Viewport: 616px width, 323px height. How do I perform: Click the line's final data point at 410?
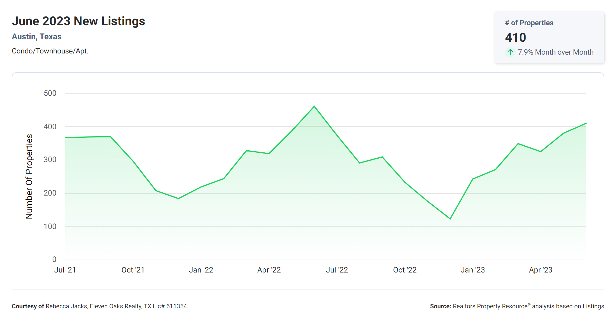coord(586,123)
